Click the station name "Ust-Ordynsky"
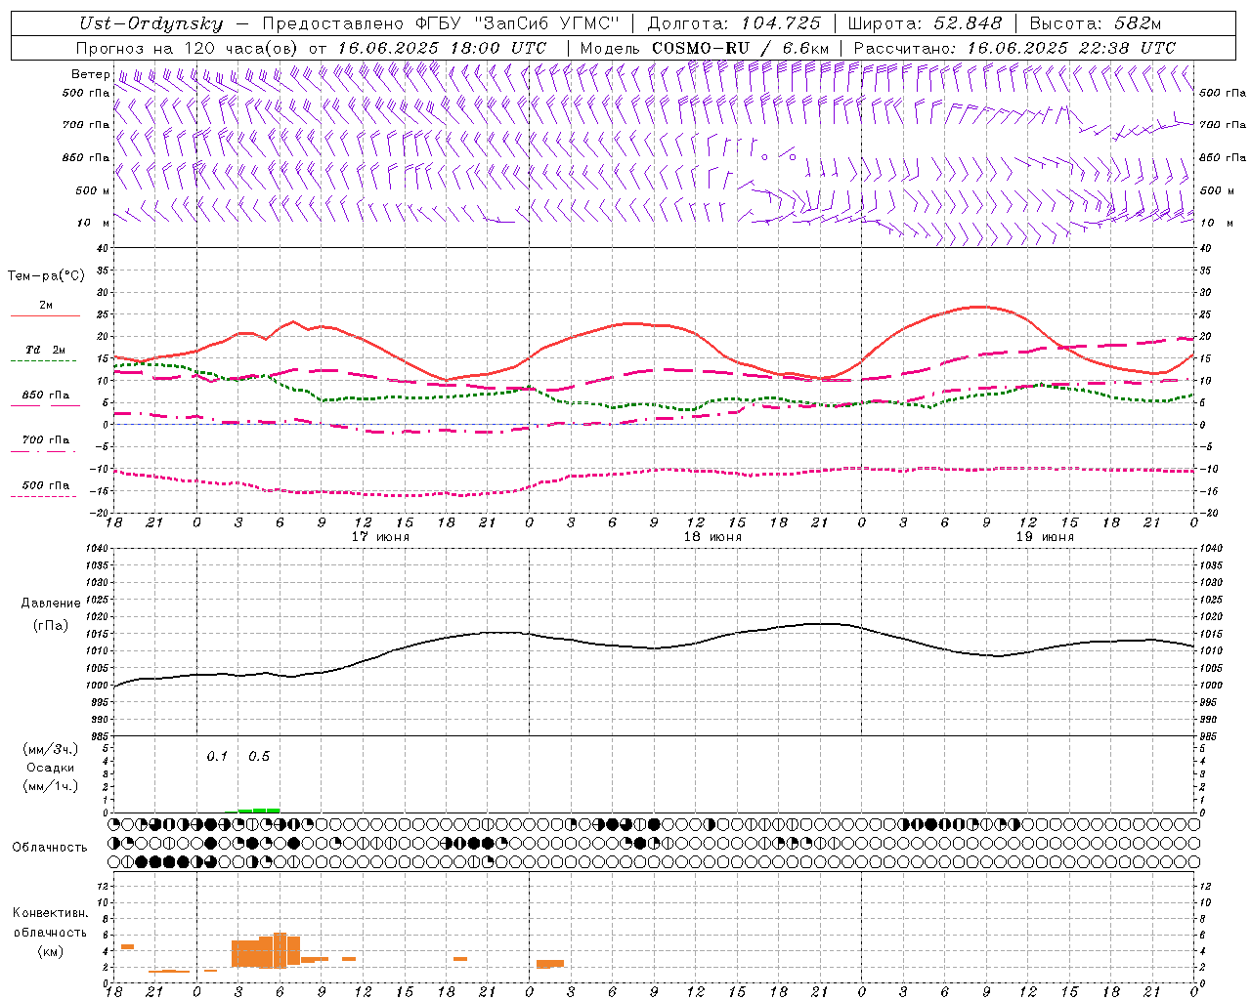Image resolution: width=1251 pixels, height=1000 pixels. pyautogui.click(x=151, y=24)
